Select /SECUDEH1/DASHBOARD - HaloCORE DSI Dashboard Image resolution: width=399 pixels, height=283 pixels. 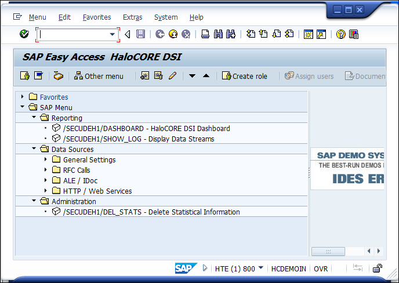click(147, 129)
